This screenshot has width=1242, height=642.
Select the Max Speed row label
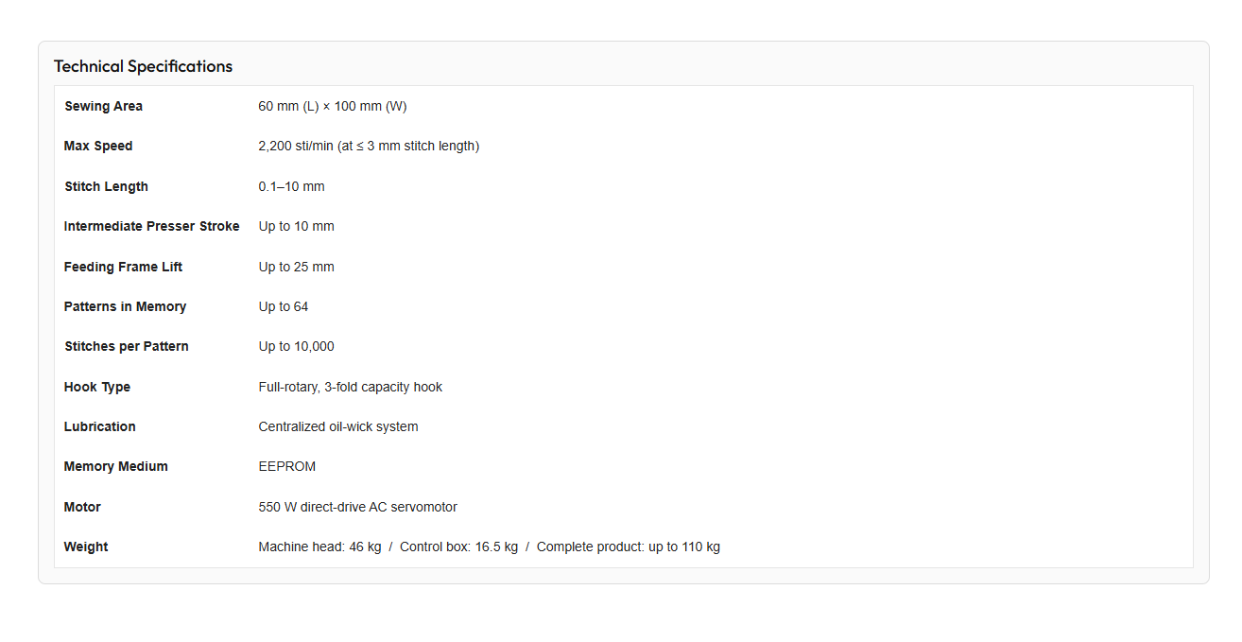[x=98, y=146]
